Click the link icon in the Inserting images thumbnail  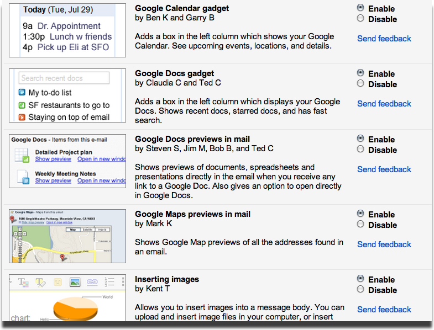92,282
